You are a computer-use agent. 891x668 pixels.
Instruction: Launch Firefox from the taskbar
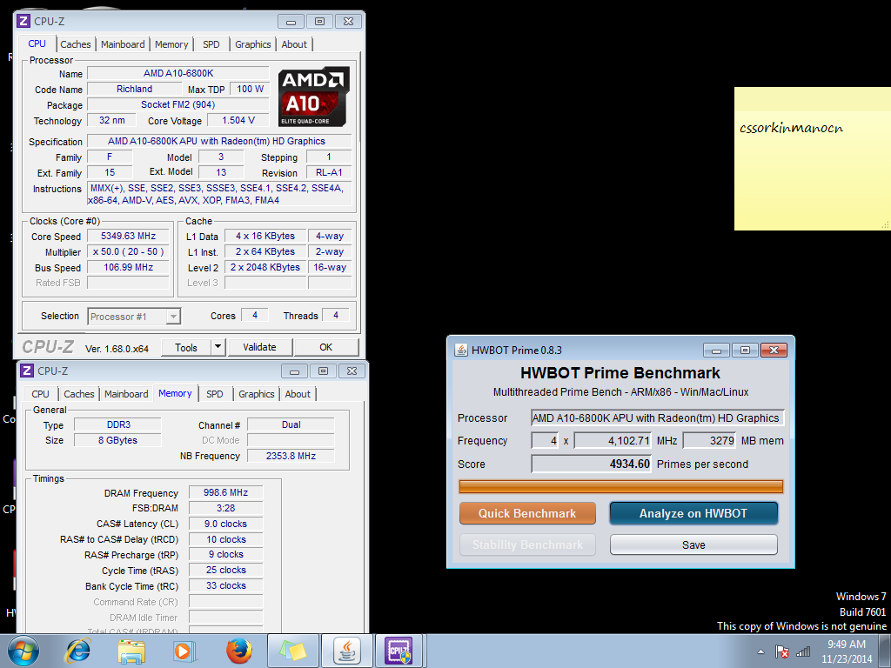coord(238,651)
